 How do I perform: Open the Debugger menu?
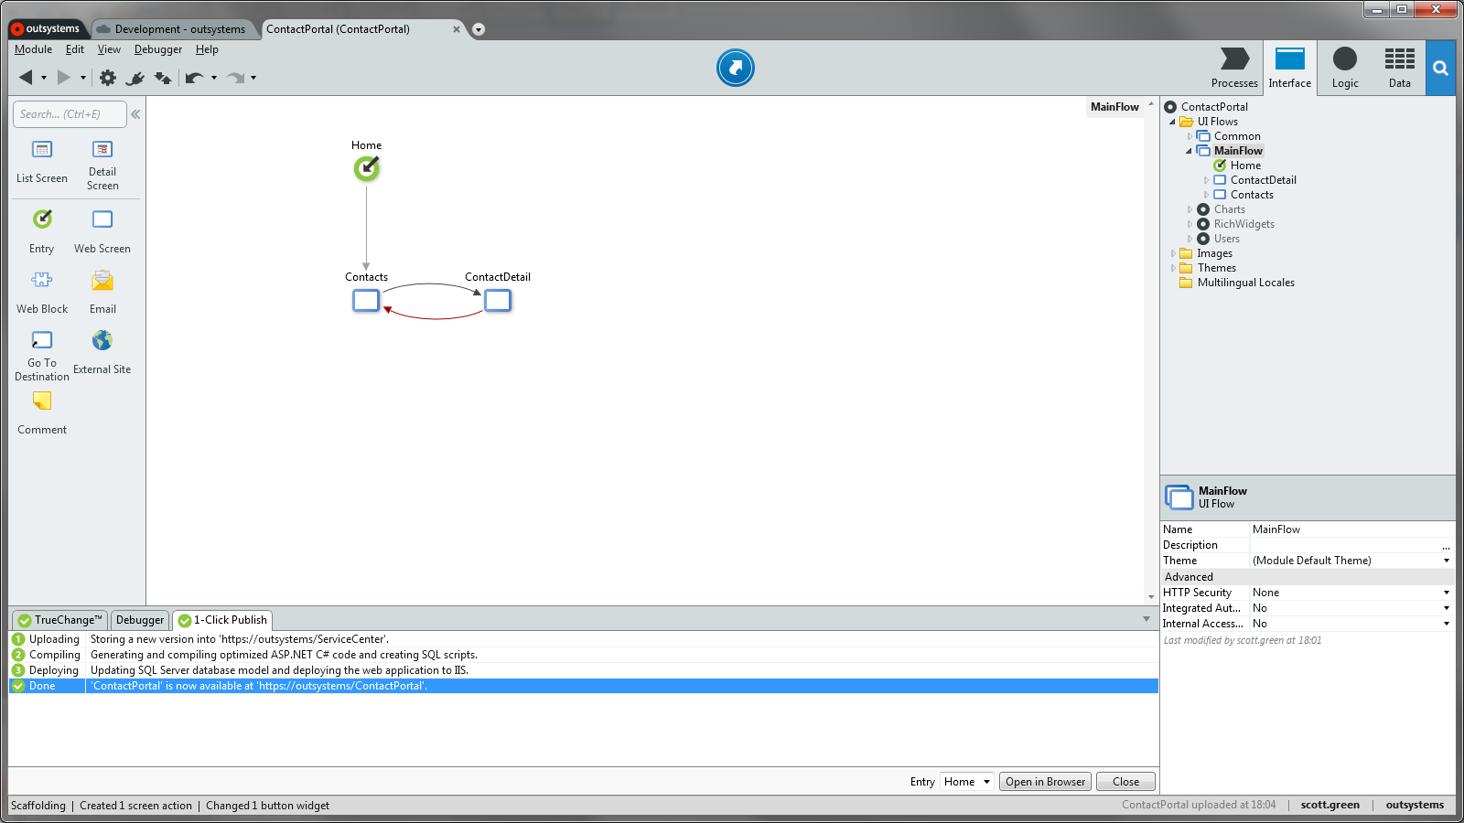pos(157,49)
